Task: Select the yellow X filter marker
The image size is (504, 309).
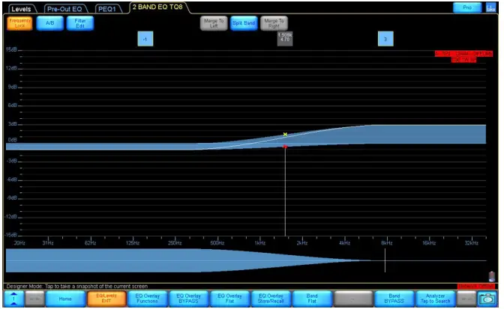Action: pyautogui.click(x=285, y=135)
